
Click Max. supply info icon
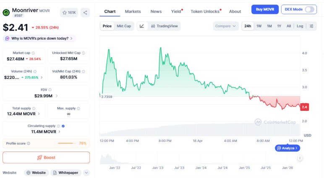pyautogui.click(x=78, y=108)
